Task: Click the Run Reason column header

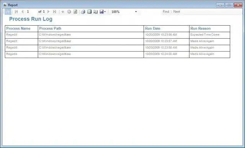Action: [x=209, y=29]
